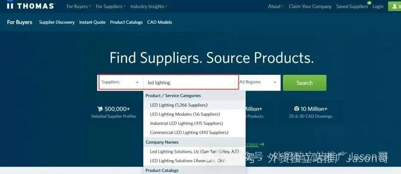
Task: Open the Instant Quote tab
Action: (92, 22)
